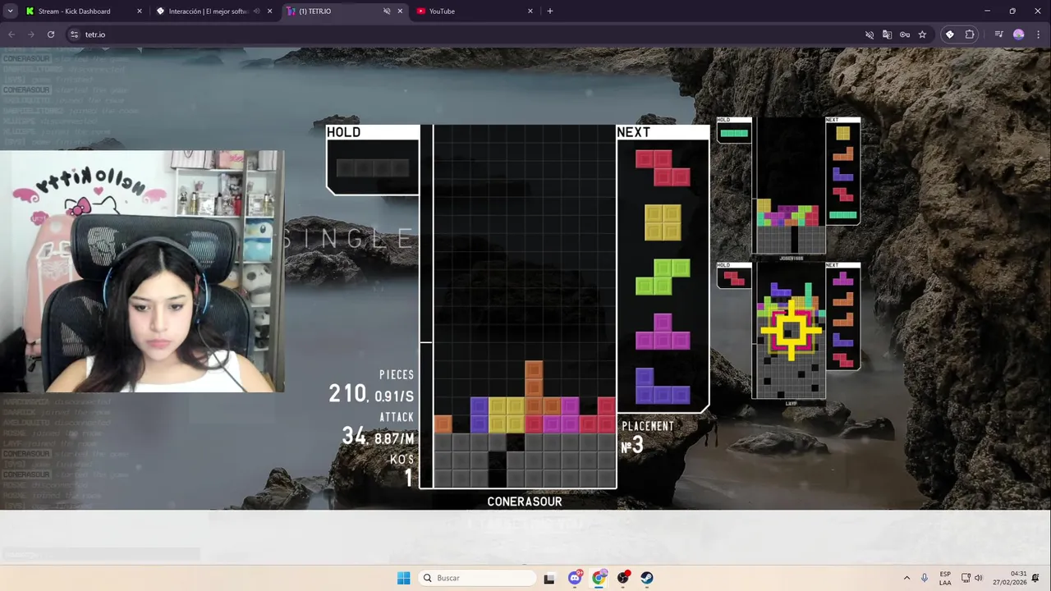This screenshot has width=1051, height=591.
Task: Open network and volume quick settings
Action: [972, 578]
